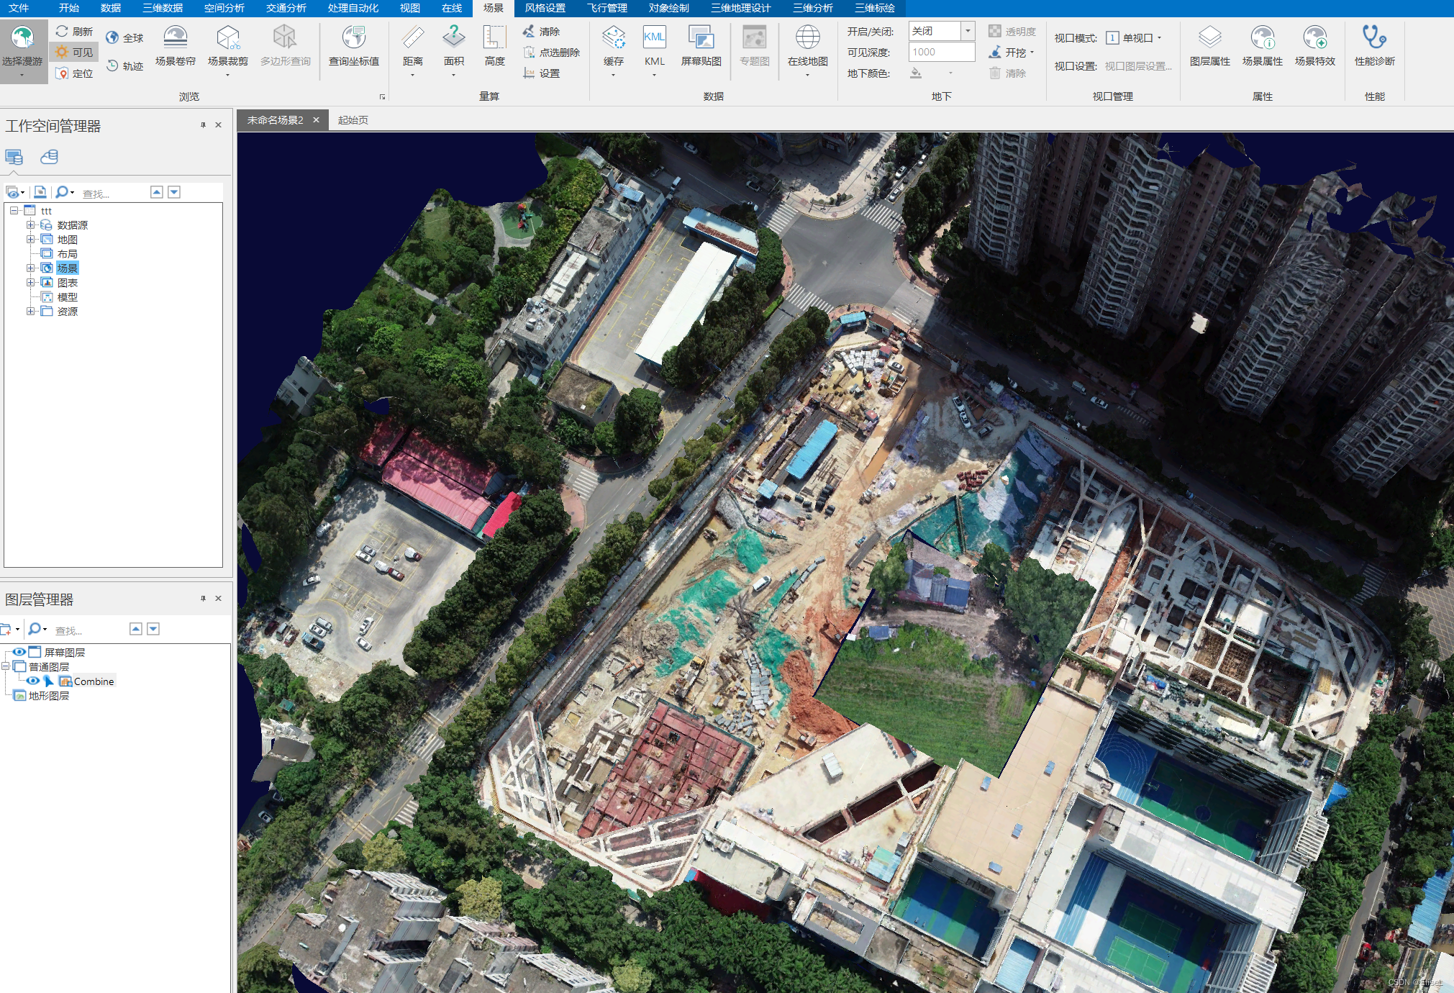Viewport: 1454px width, 993px height.
Task: Open 在线地图 online map tool
Action: point(807,38)
